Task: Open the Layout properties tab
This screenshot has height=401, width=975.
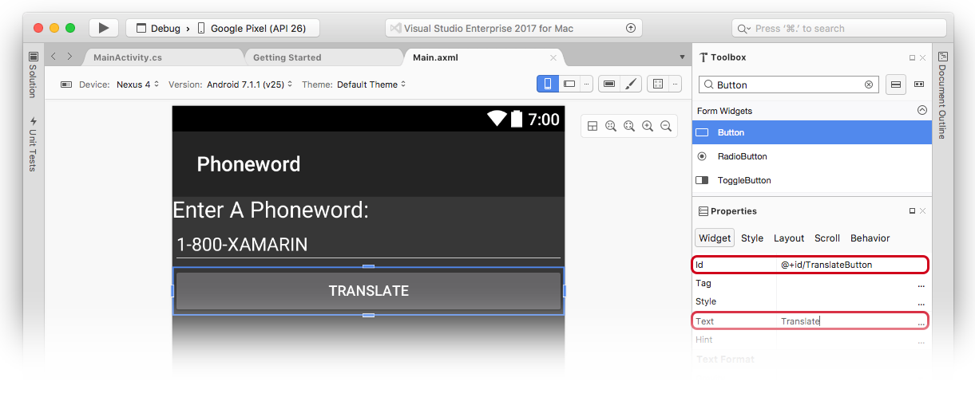Action: click(x=788, y=238)
